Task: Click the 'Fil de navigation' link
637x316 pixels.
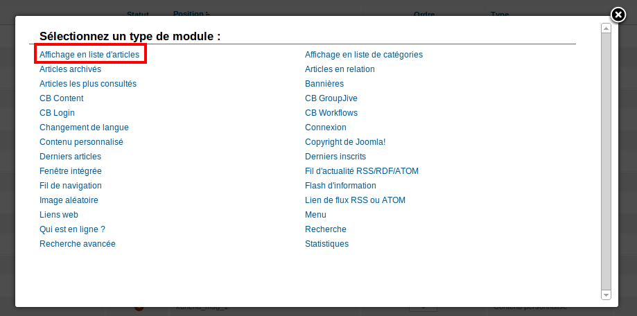Action: (x=71, y=186)
